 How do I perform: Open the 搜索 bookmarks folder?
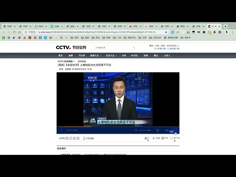pos(85,38)
